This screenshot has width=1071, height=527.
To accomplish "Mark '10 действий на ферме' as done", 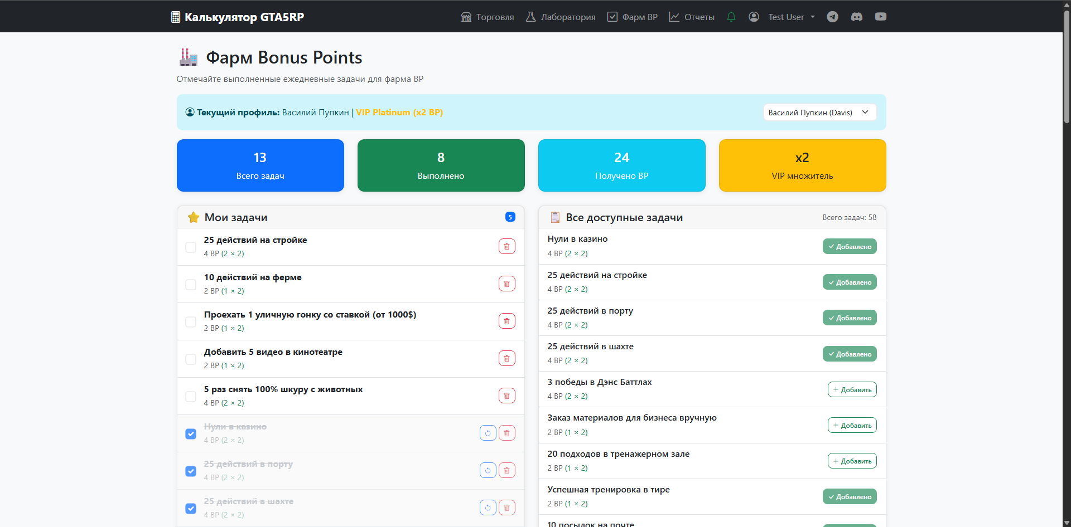I will pyautogui.click(x=191, y=285).
